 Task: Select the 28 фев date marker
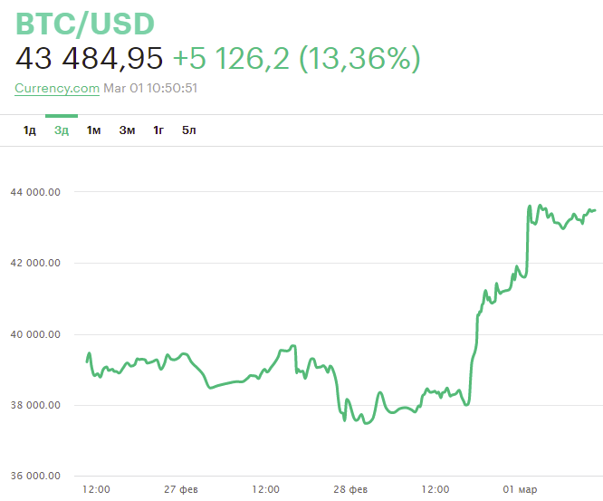[350, 489]
